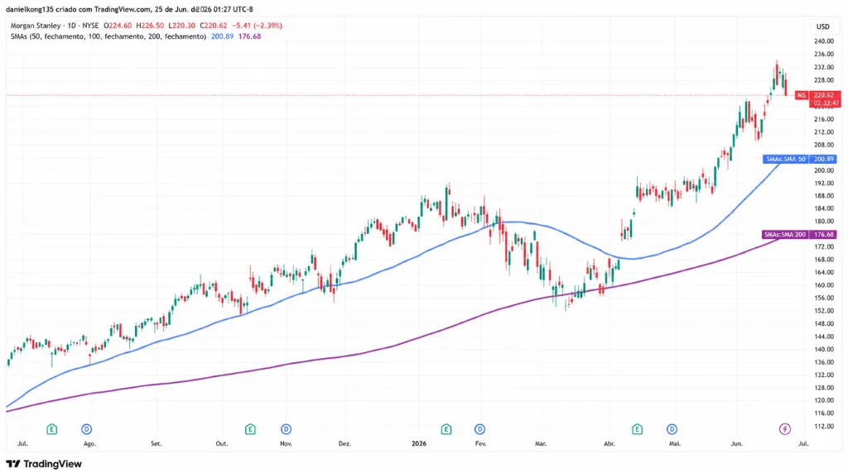The width and height of the screenshot is (848, 473).
Task: Click the 232.00 price axis label
Action: pos(823,67)
